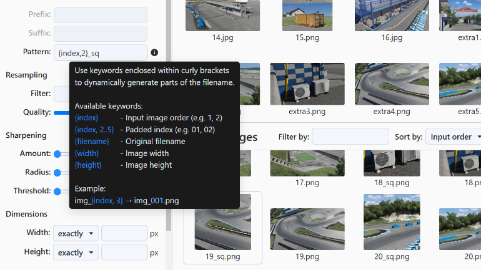Adjust the Threshold slider handle

[x=57, y=191]
